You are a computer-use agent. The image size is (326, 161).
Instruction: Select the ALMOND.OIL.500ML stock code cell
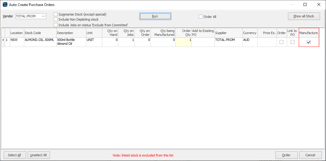click(40, 42)
